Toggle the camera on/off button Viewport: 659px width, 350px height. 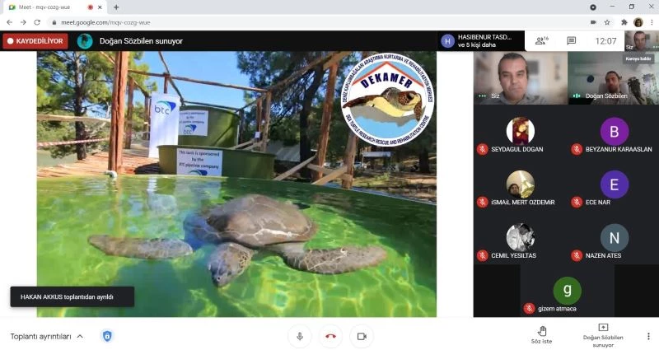pyautogui.click(x=361, y=336)
